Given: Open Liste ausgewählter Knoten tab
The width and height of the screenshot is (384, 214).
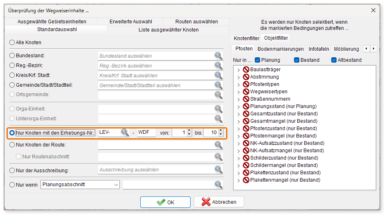Looking at the screenshot, I should [x=168, y=29].
